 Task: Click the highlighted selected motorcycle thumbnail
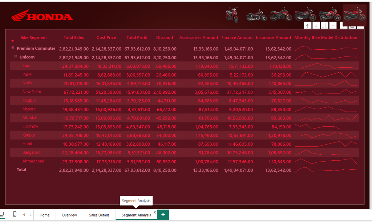coord(355,15)
